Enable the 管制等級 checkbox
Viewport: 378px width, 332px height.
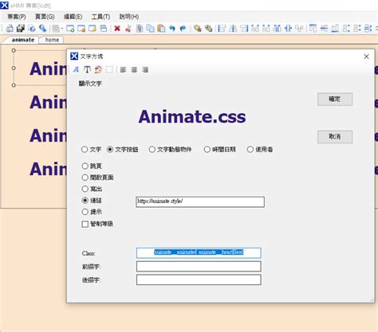[97, 224]
